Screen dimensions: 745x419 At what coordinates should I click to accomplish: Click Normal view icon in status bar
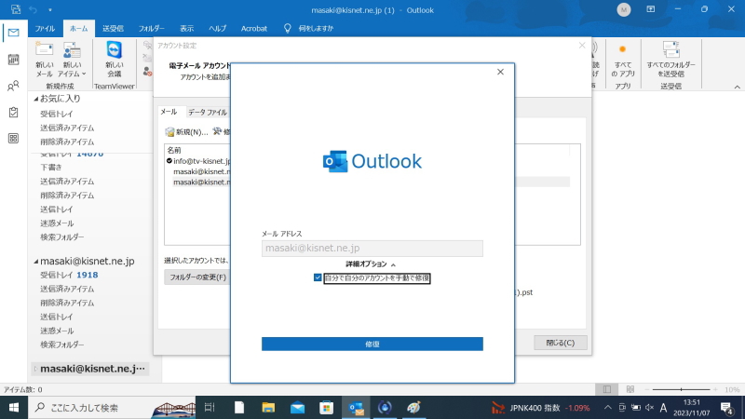click(x=607, y=389)
